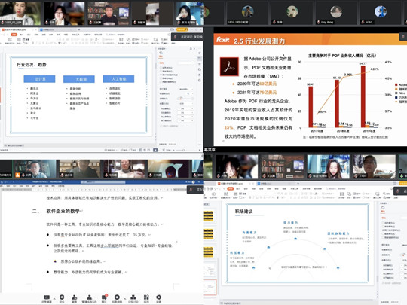This screenshot has width=407, height=305.
Task: Adjust the transparency slider in the side panel
Action: click(186, 99)
